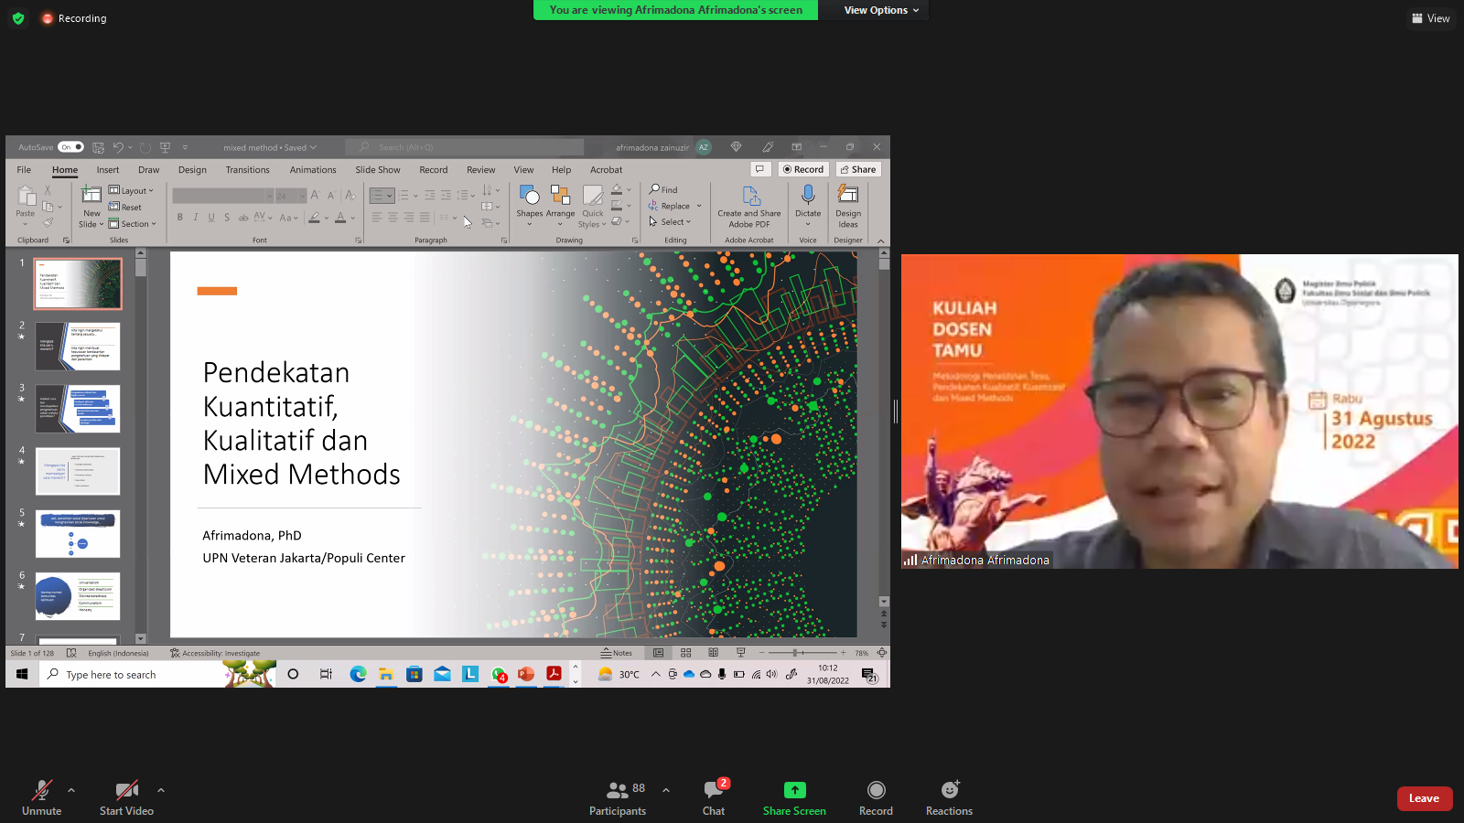Click the Dictate microphone icon
The width and height of the screenshot is (1464, 823).
coord(808,195)
